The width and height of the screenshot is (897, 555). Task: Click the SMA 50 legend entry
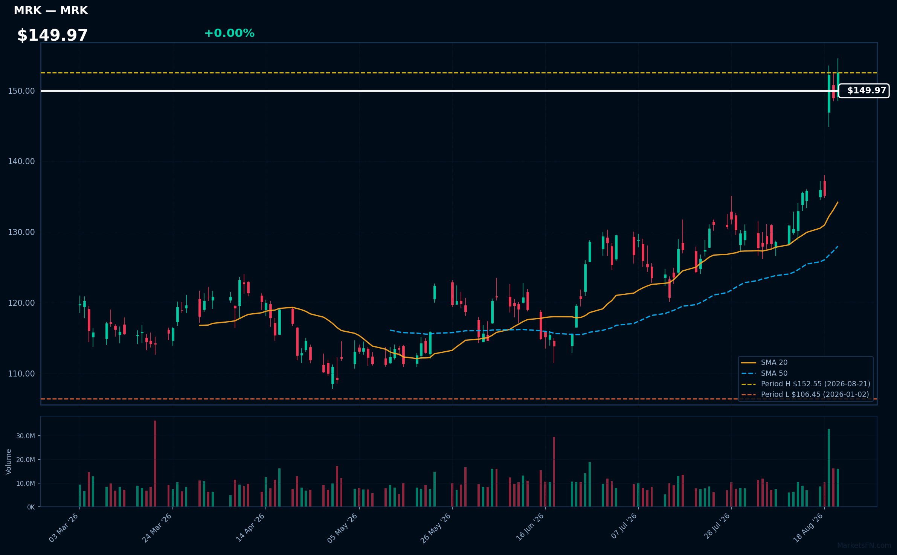pyautogui.click(x=764, y=374)
